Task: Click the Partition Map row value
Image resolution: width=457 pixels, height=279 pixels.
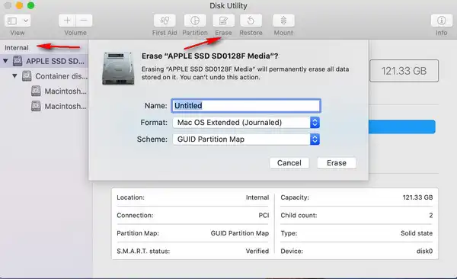Action: pos(240,233)
